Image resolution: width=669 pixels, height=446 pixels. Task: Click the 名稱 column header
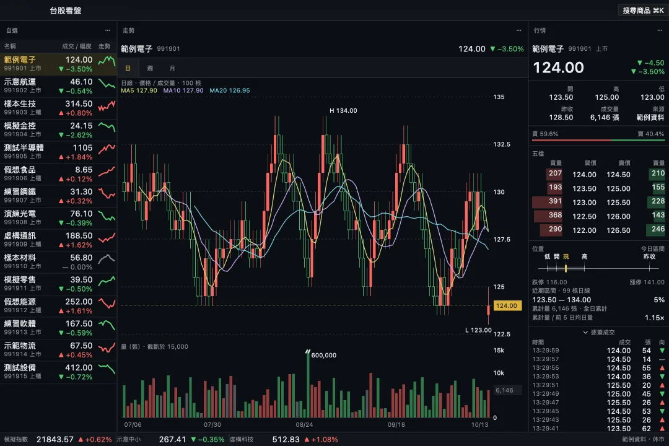[10, 46]
